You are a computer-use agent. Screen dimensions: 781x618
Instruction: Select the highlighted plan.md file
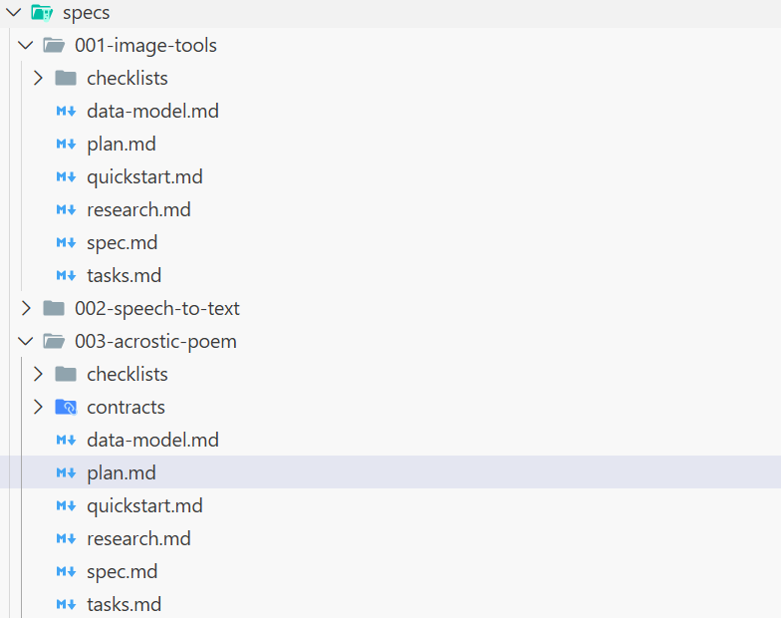(121, 473)
